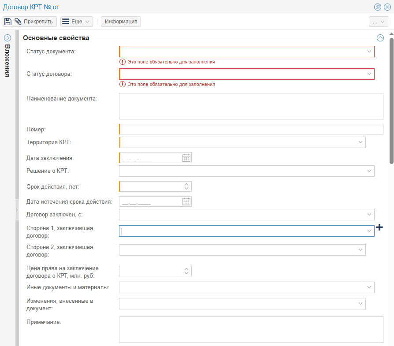Increase the Срок действия, лет value
This screenshot has width=394, height=346.
click(186, 184)
